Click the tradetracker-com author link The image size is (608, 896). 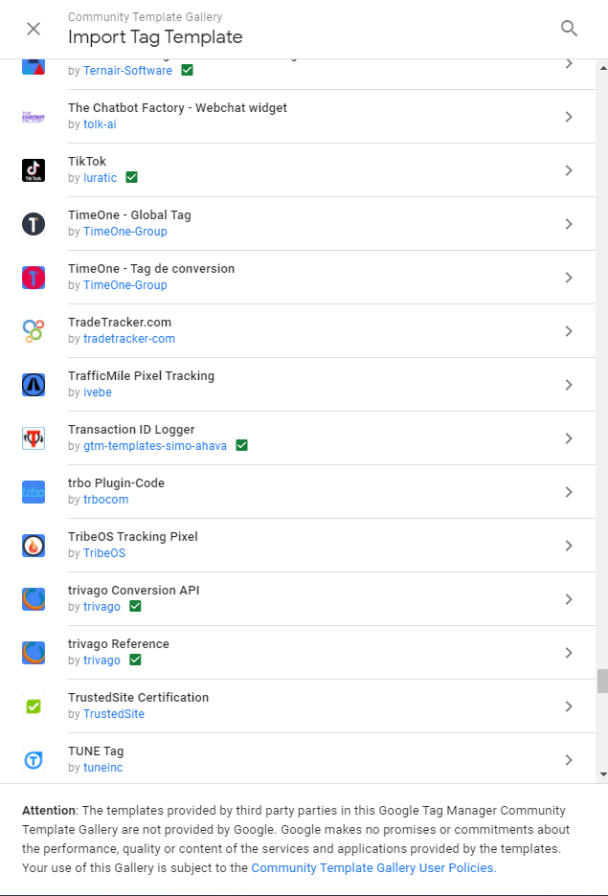click(129, 338)
